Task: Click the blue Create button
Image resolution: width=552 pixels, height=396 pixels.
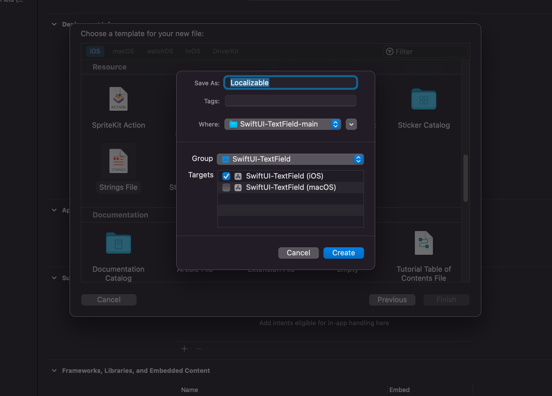Action: click(x=343, y=253)
